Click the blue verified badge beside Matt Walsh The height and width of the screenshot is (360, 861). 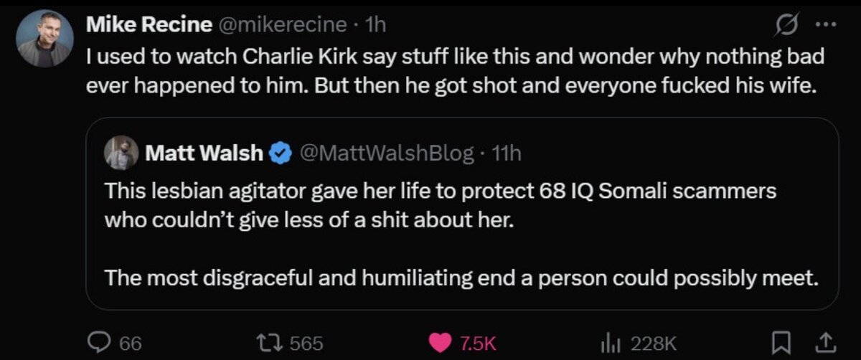pyautogui.click(x=279, y=152)
